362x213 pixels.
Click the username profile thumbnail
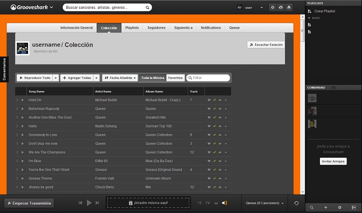[x=22, y=48]
